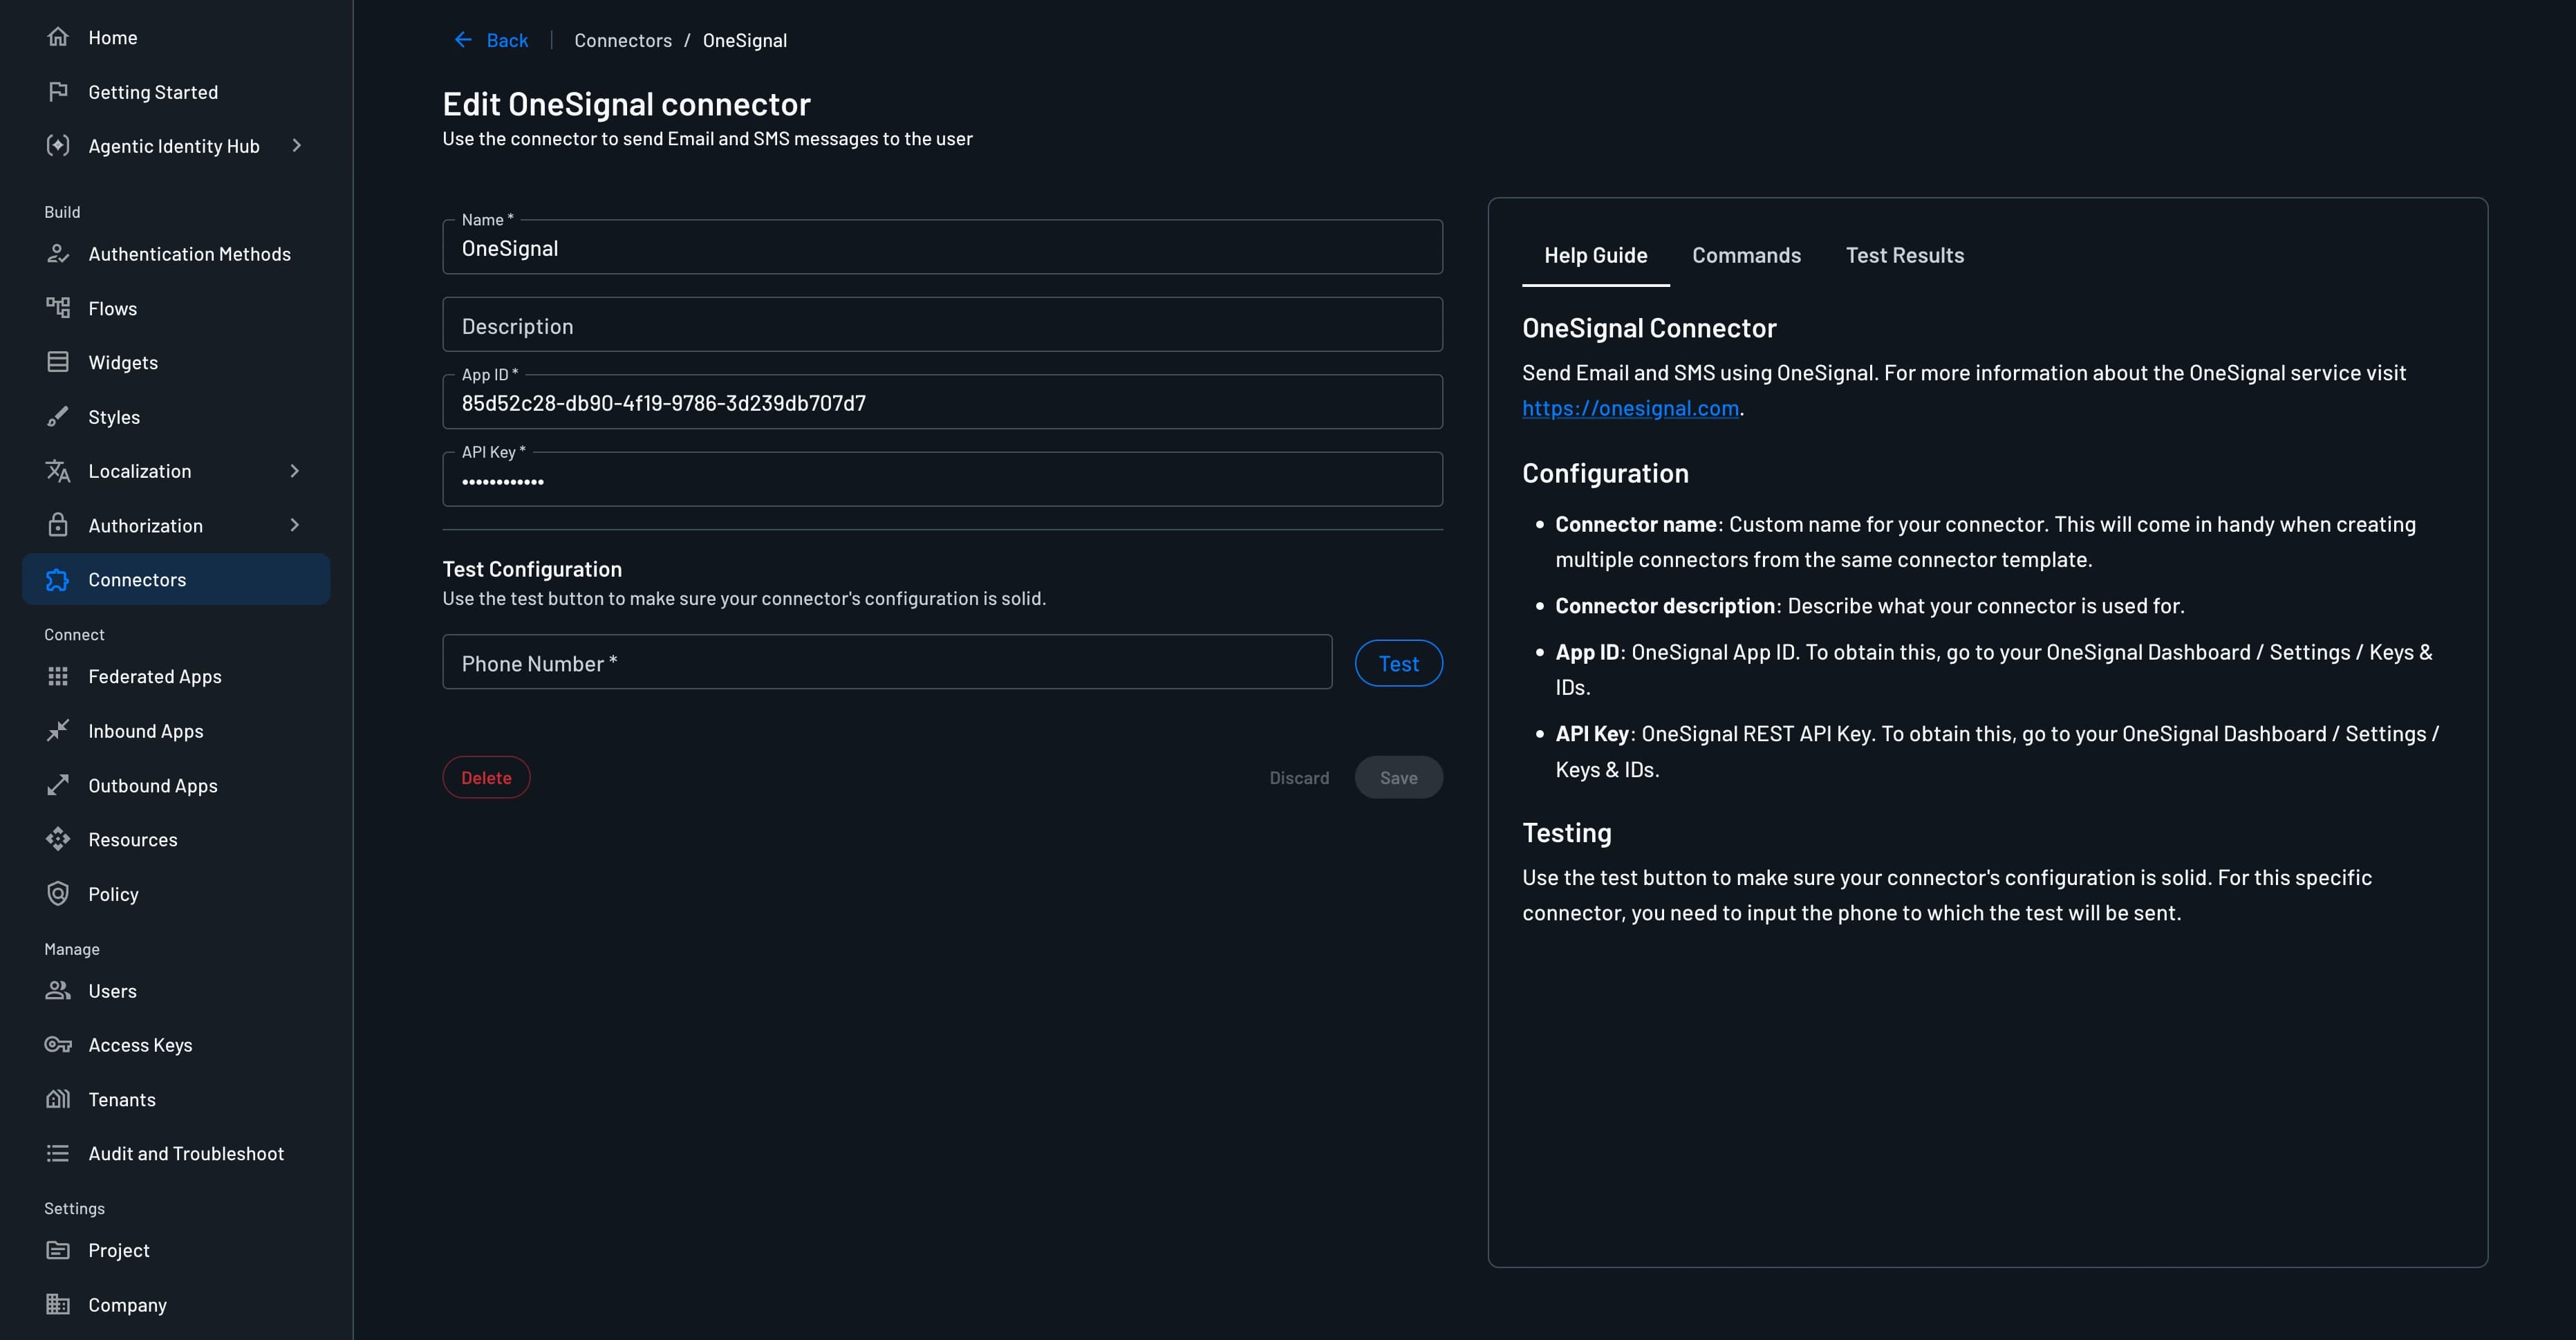Click the Authorization lock icon
Screen dimensions: 2576x1340
[x=58, y=525]
